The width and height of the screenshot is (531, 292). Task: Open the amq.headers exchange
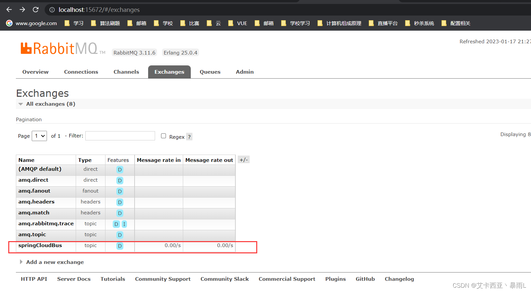[36, 201]
